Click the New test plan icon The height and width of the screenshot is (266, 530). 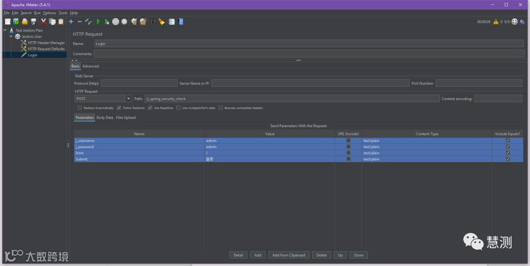7,22
